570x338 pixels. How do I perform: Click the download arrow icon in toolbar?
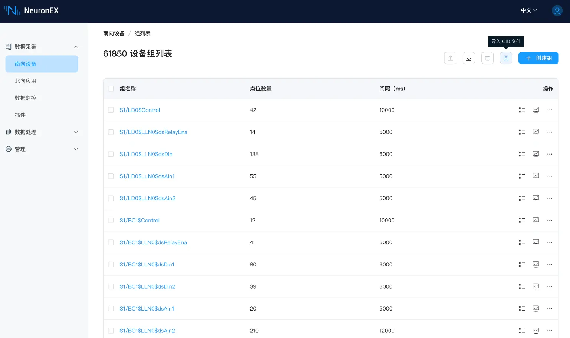tap(469, 58)
